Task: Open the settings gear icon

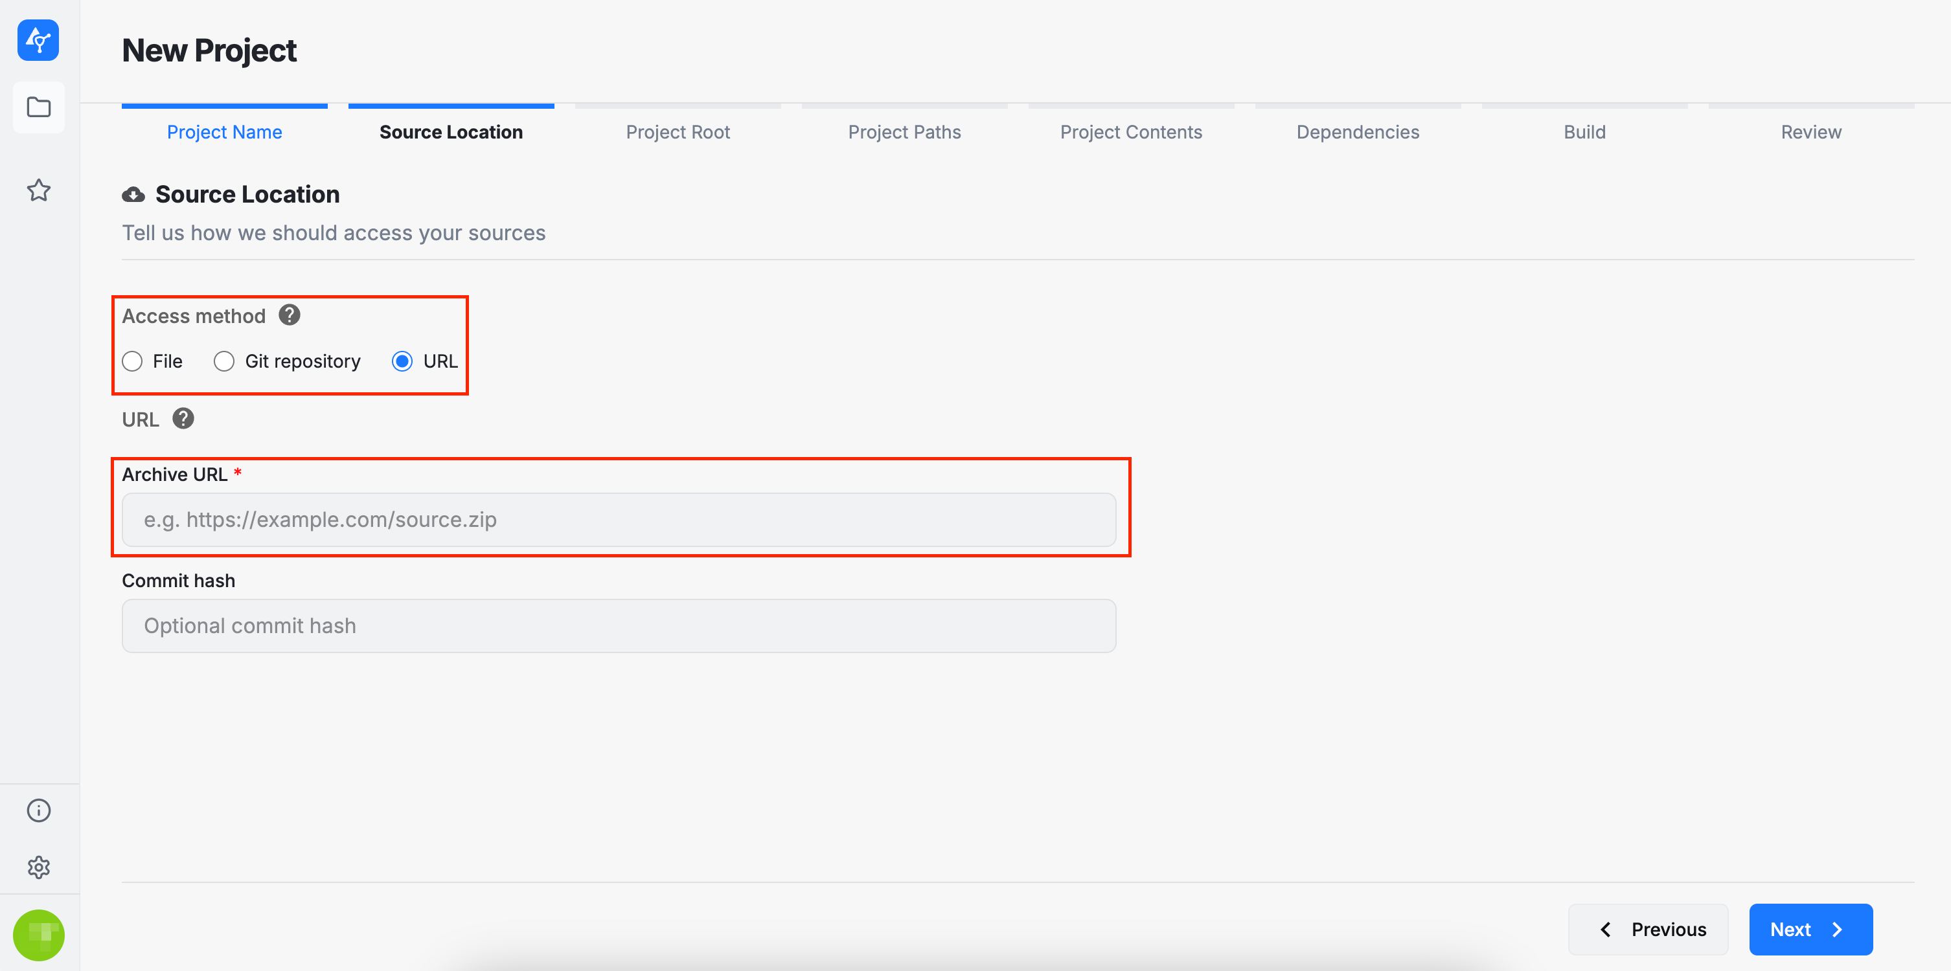Action: coord(39,867)
